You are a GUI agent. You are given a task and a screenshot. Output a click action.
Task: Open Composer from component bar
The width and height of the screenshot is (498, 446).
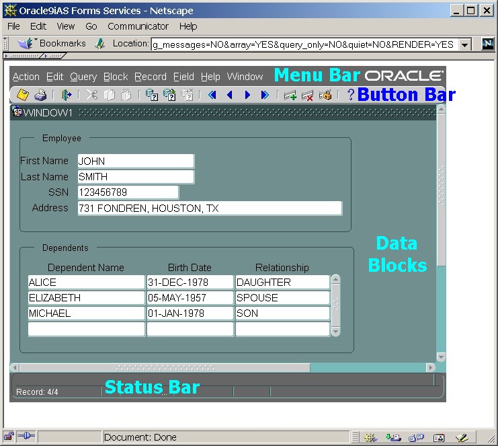point(462,438)
